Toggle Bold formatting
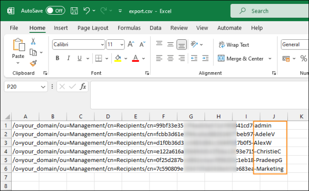Viewport: 309px width, 191px height. point(57,58)
